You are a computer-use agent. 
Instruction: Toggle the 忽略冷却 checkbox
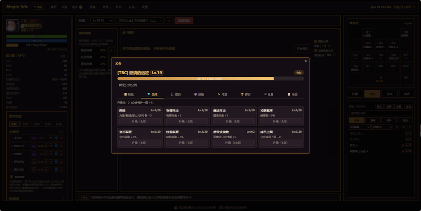click(316, 50)
